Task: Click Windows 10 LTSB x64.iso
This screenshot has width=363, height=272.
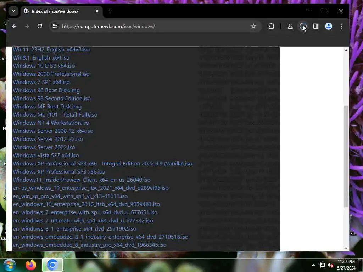Action: (x=44, y=66)
